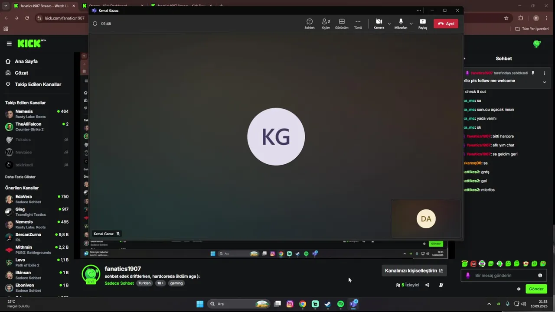
Task: Click the purple microphone icon in chat input
Action: (468, 275)
